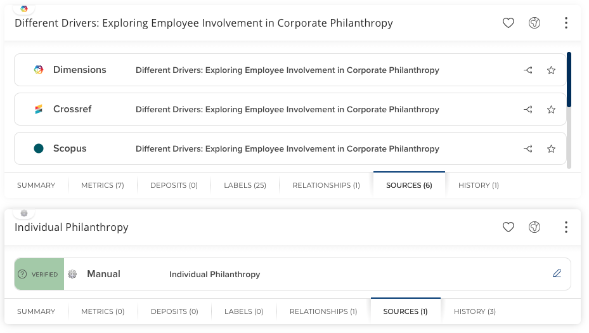The width and height of the screenshot is (589, 333).
Task: Star the Scopus source row
Action: pos(551,149)
